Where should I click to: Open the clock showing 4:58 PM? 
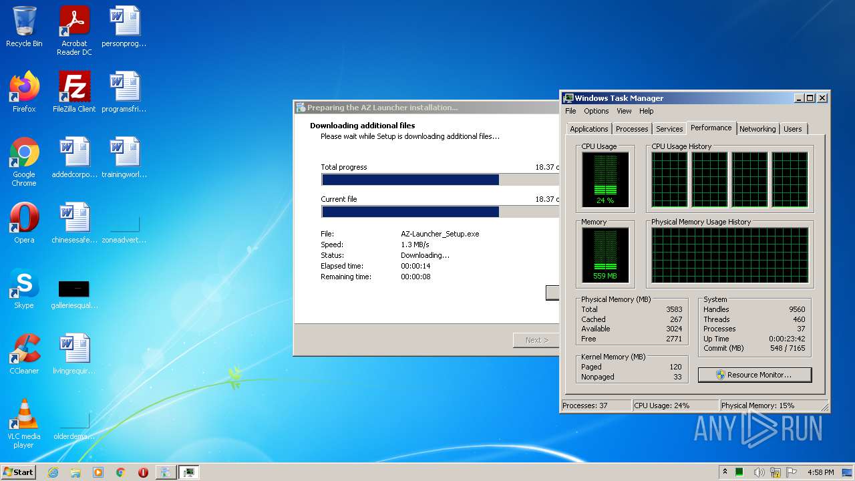[820, 472]
